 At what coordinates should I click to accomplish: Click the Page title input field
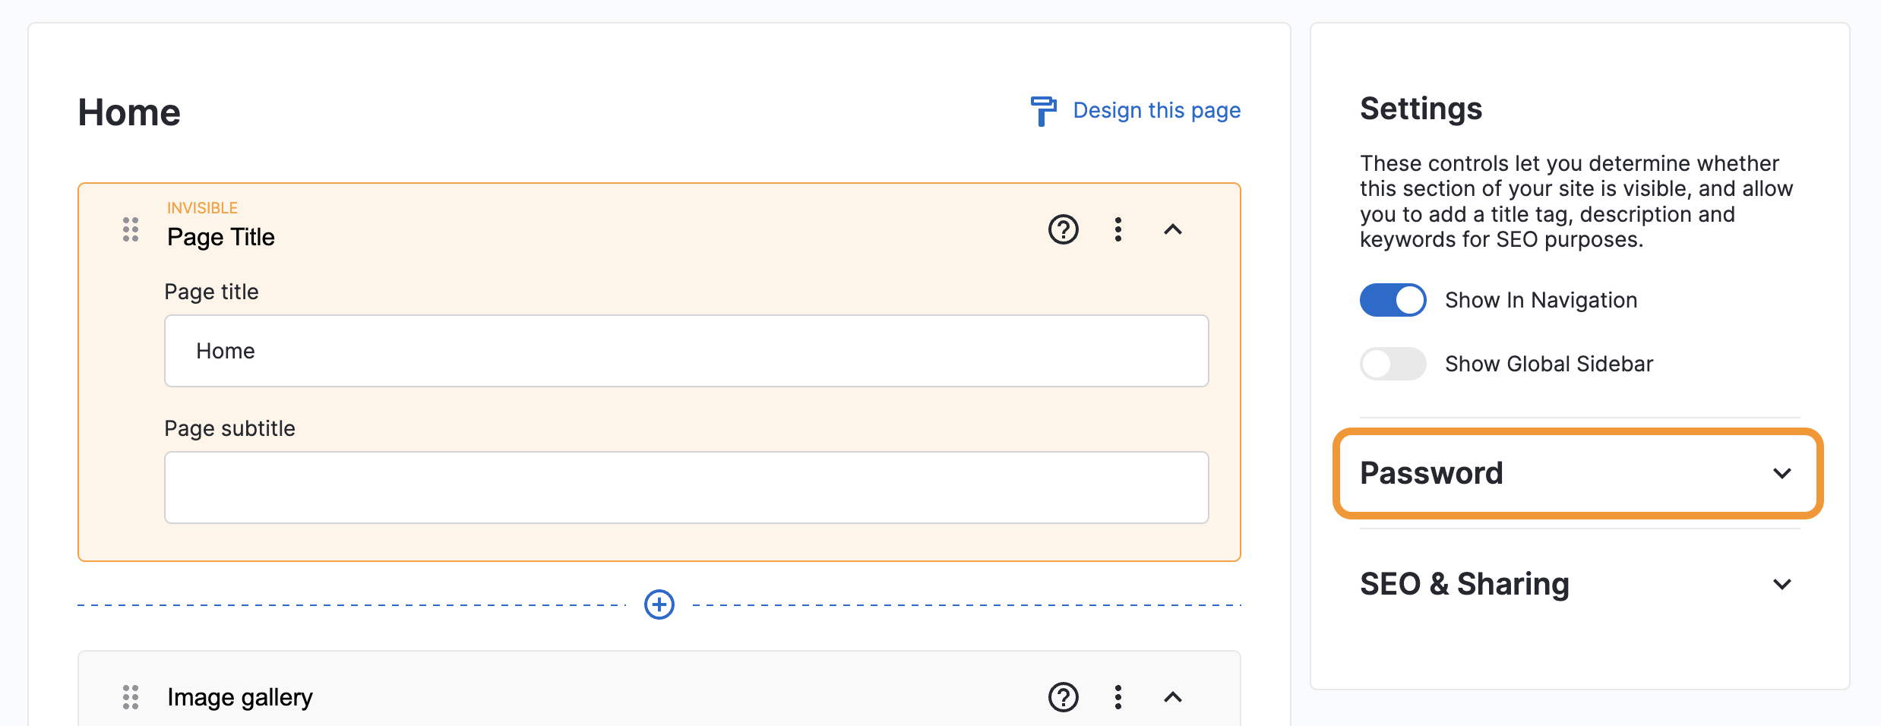(x=686, y=351)
